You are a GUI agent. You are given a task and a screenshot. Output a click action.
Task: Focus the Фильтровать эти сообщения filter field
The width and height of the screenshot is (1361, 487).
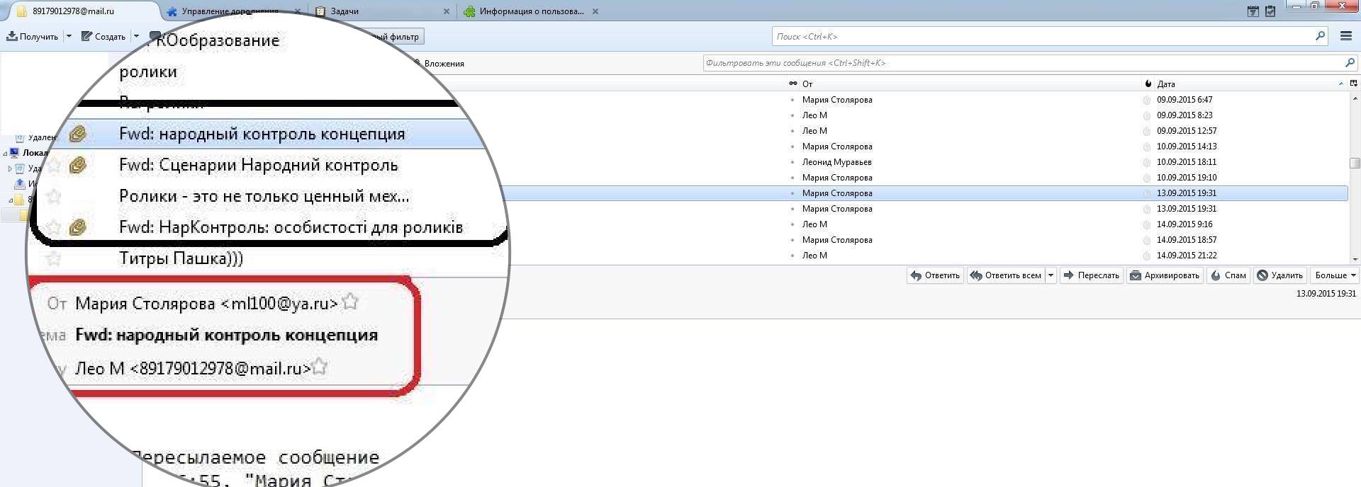pos(1021,63)
